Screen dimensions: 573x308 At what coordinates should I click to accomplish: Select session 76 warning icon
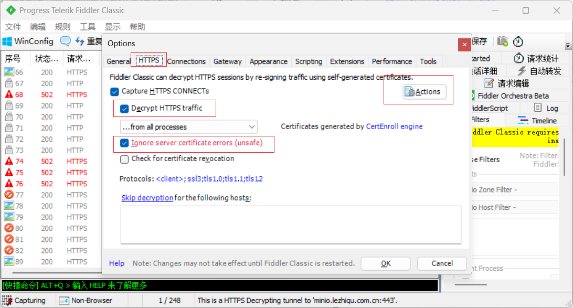click(9, 184)
